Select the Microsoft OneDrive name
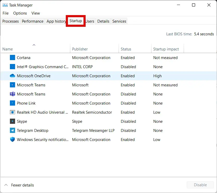The width and height of the screenshot is (217, 193). pyautogui.click(x=34, y=76)
